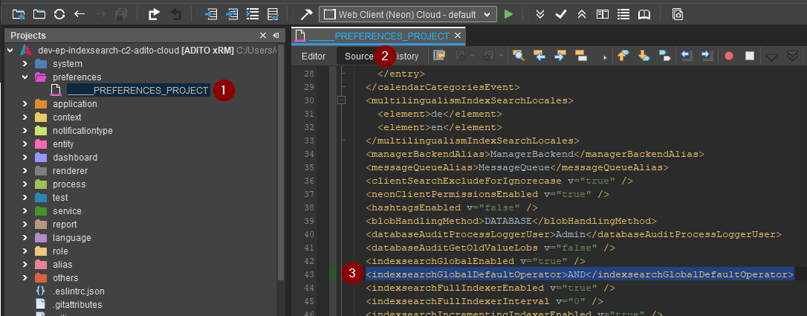This screenshot has height=316, width=807.
Task: Expand the process folder
Action: tap(25, 184)
